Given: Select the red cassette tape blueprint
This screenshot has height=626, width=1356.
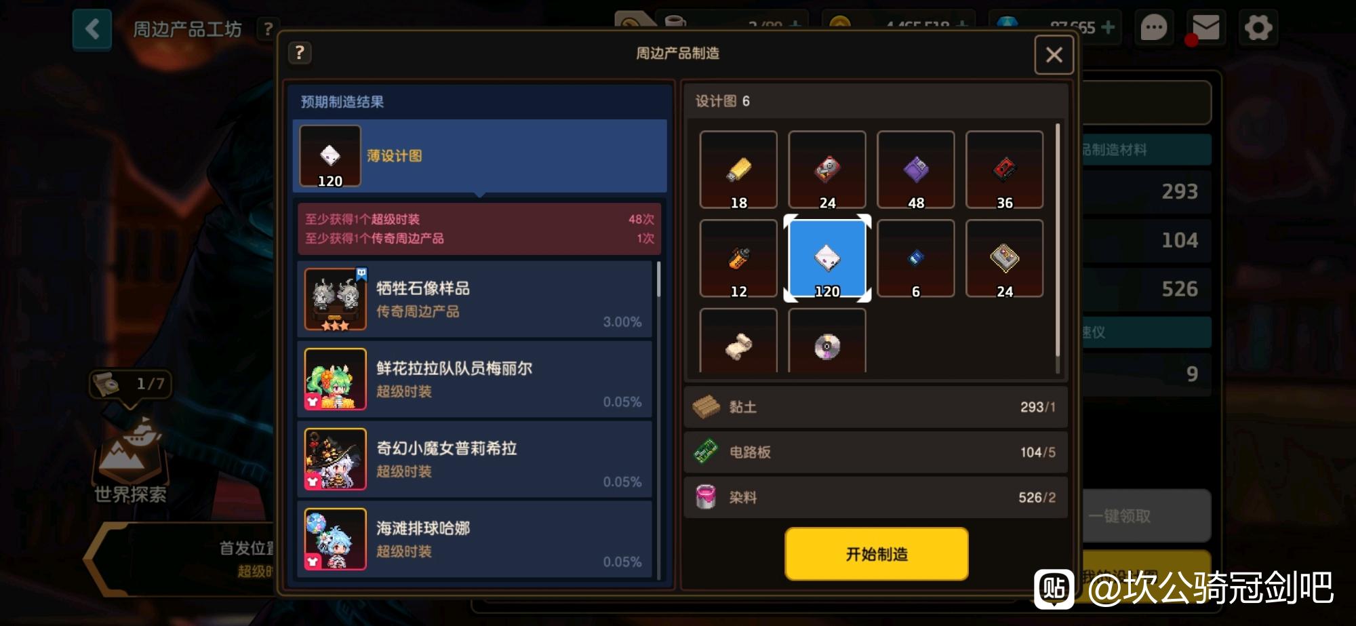Looking at the screenshot, I should pyautogui.click(x=1005, y=170).
